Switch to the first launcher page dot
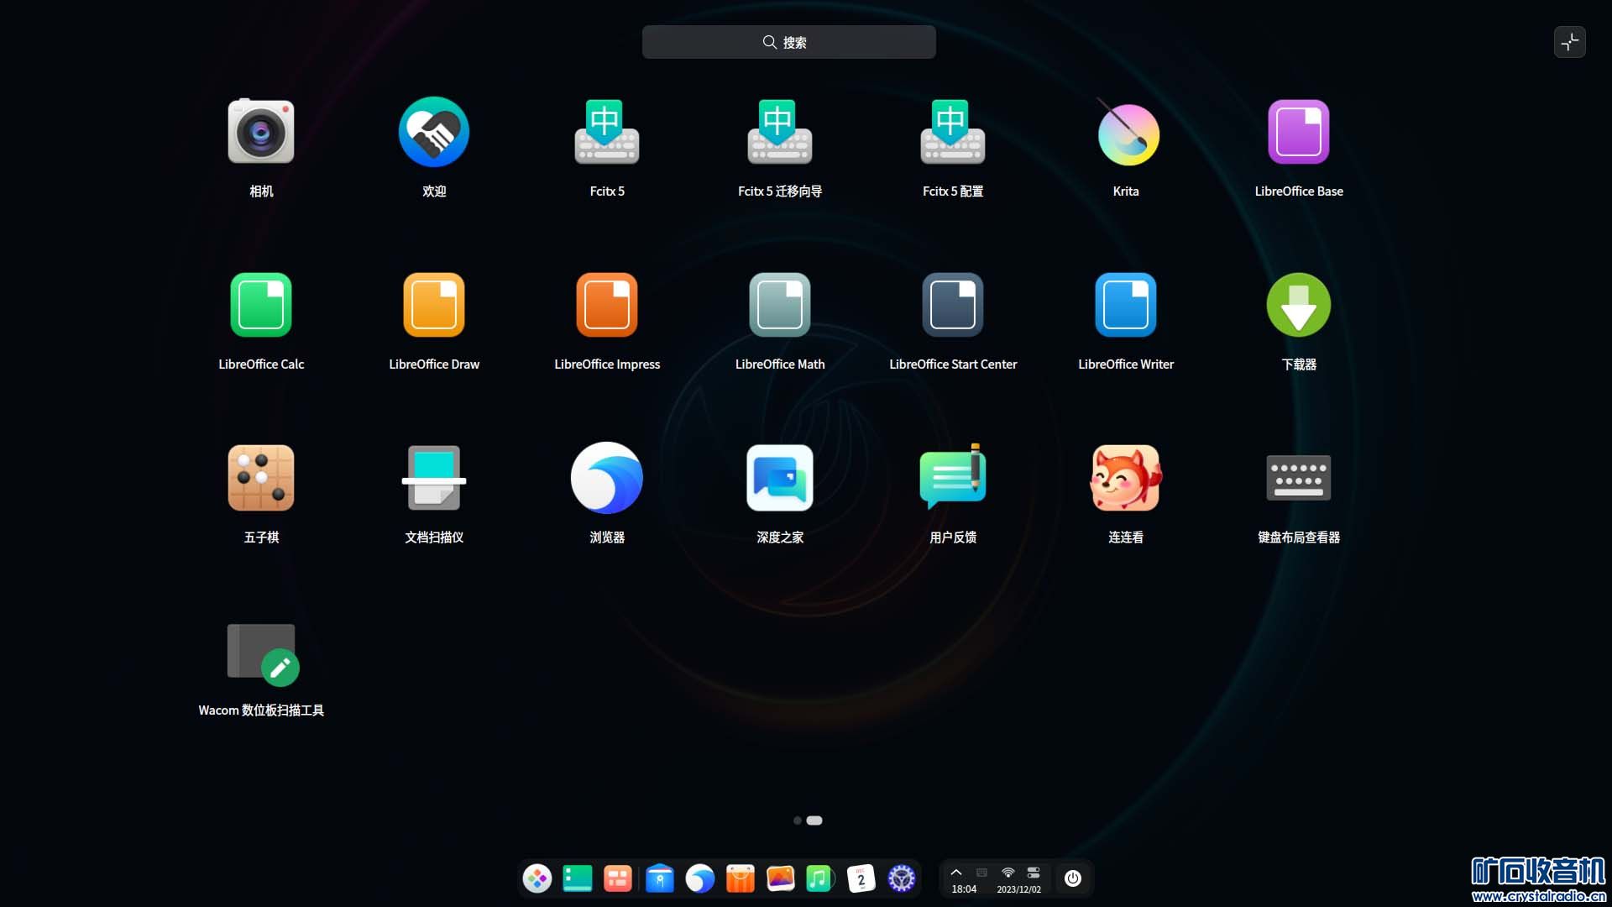The width and height of the screenshot is (1612, 907). click(797, 820)
